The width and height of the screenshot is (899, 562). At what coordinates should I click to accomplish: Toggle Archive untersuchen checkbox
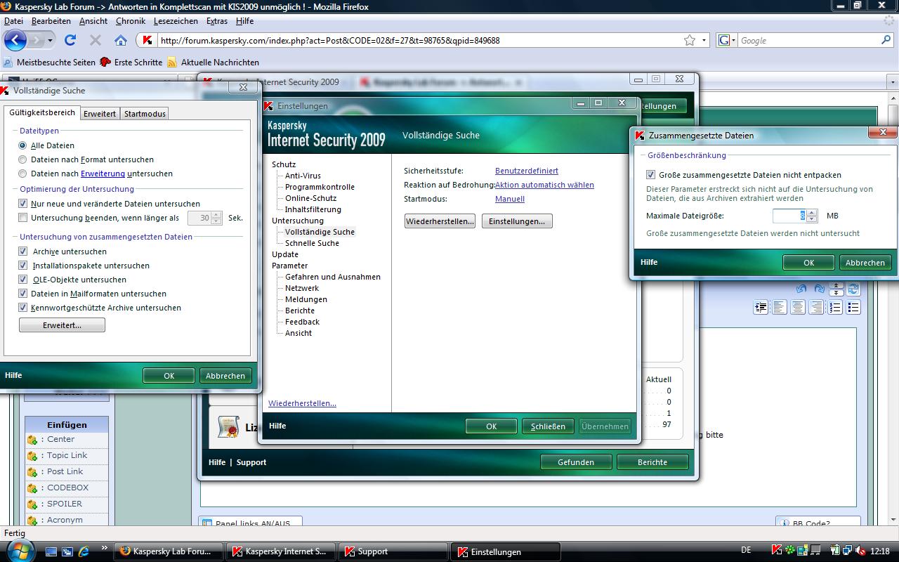[x=23, y=251]
